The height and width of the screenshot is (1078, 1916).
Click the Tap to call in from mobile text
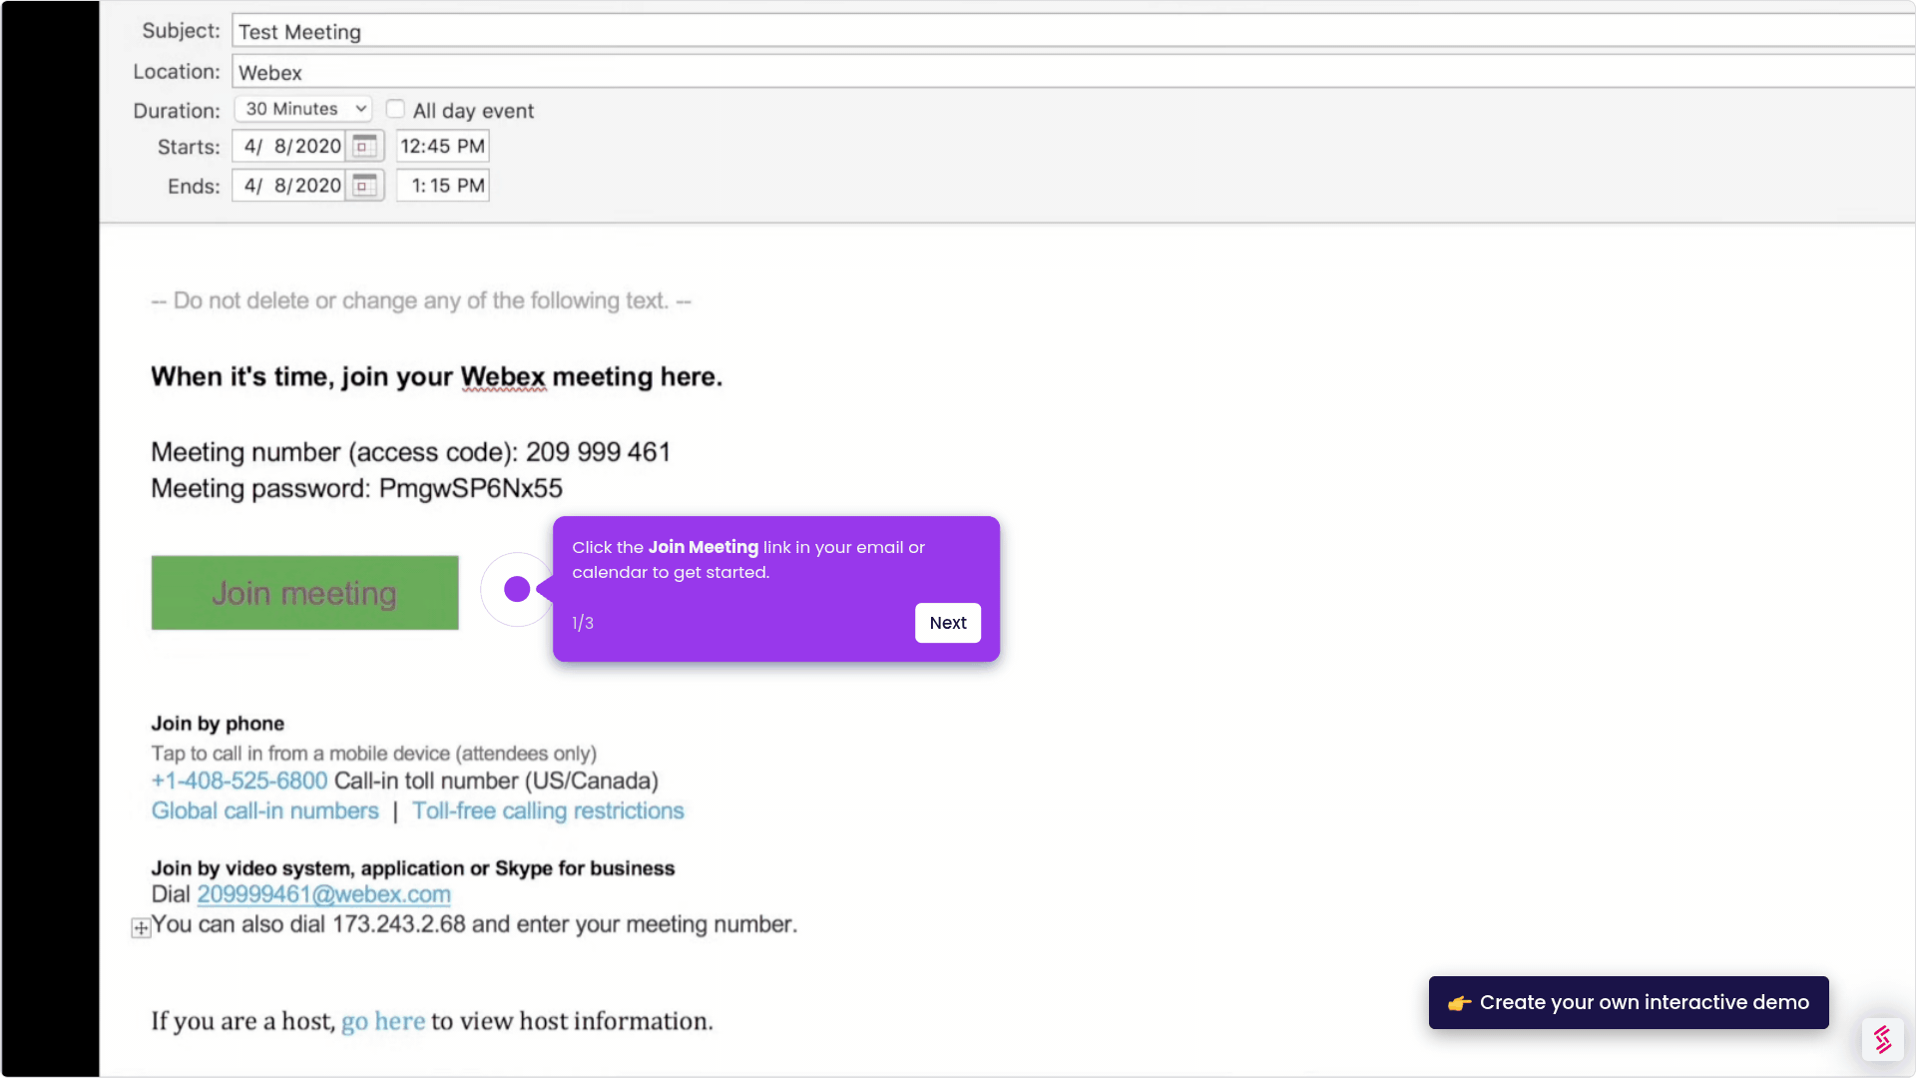(373, 754)
